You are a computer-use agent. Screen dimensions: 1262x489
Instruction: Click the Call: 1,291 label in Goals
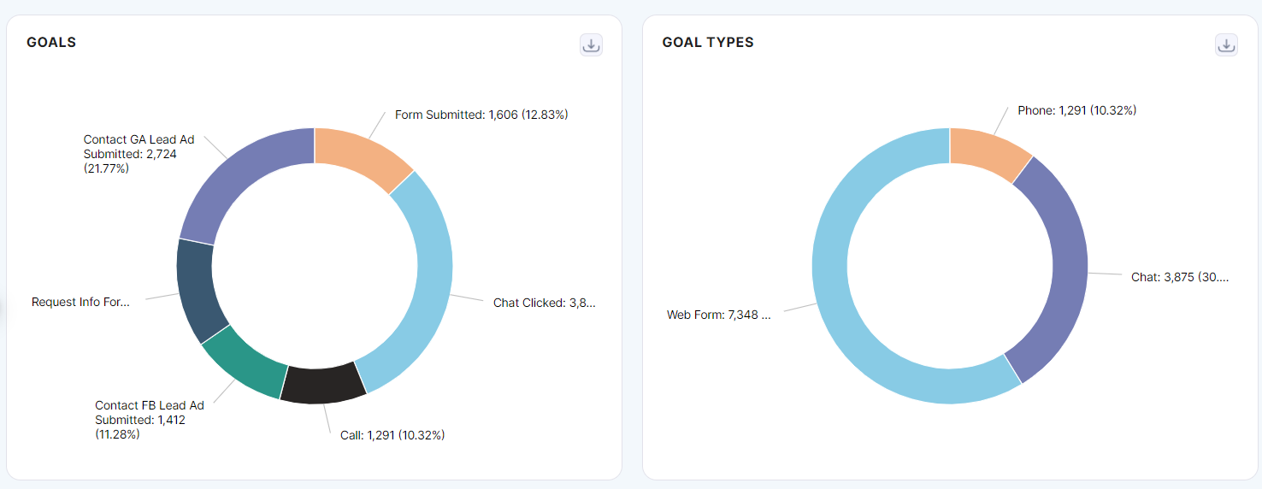[x=392, y=435]
